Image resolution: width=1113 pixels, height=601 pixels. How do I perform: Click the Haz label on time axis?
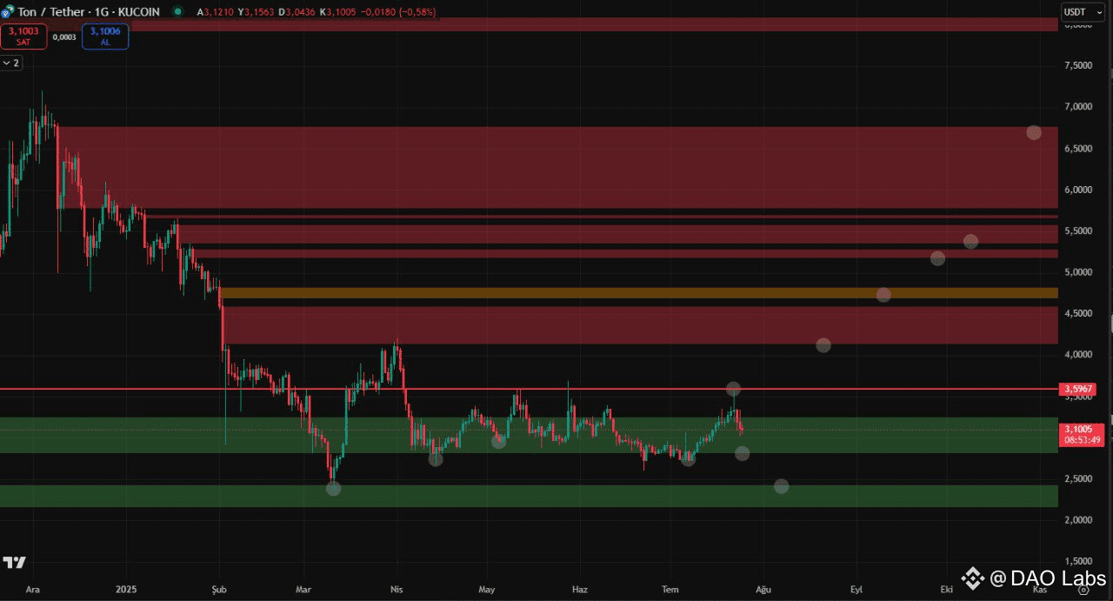pyautogui.click(x=579, y=589)
